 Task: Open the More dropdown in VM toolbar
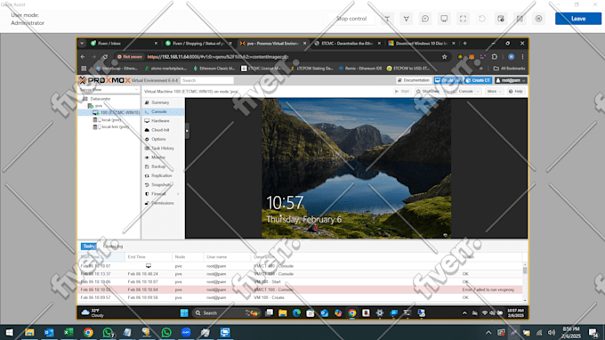click(494, 92)
